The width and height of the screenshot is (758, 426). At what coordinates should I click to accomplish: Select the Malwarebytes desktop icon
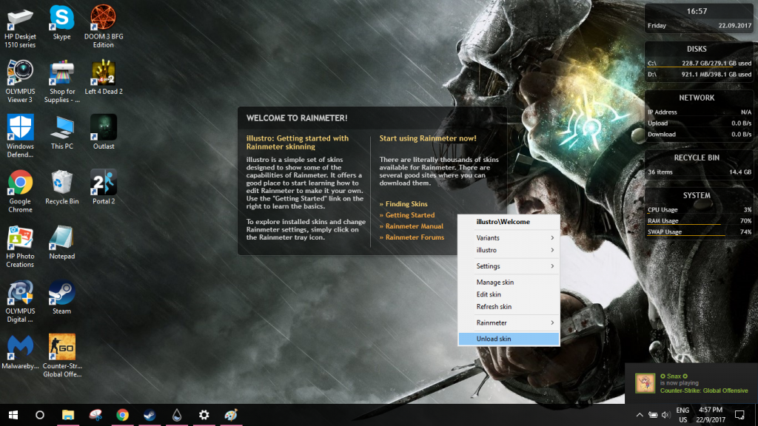tap(20, 352)
